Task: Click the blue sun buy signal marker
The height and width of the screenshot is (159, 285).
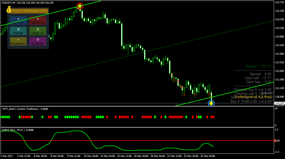Action: click(211, 103)
